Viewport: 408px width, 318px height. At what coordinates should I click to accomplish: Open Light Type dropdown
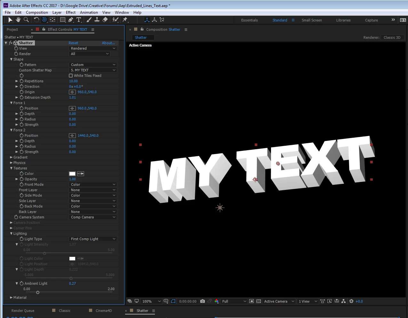[x=93, y=239]
